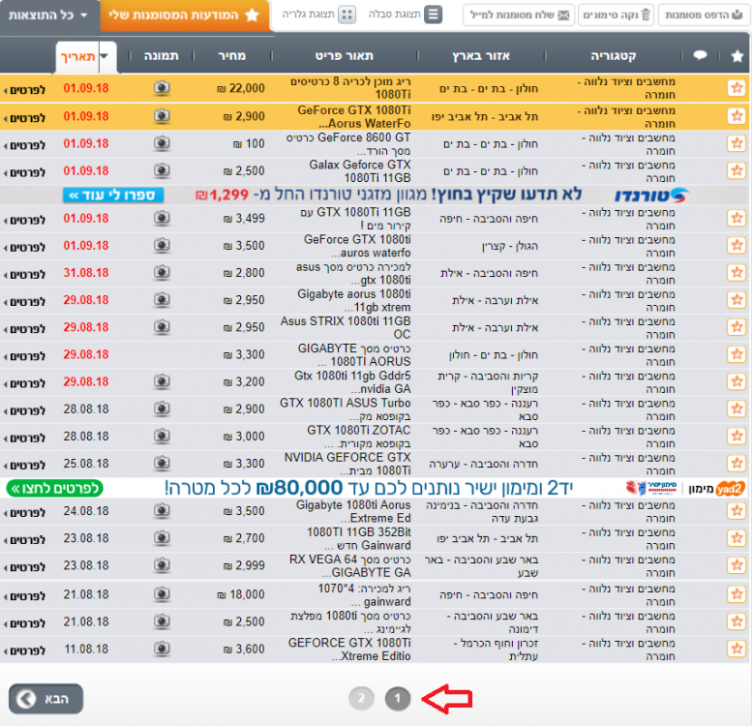The width and height of the screenshot is (753, 726).
Task: Click the price 2,999 ₪ cell
Action: coord(244,565)
